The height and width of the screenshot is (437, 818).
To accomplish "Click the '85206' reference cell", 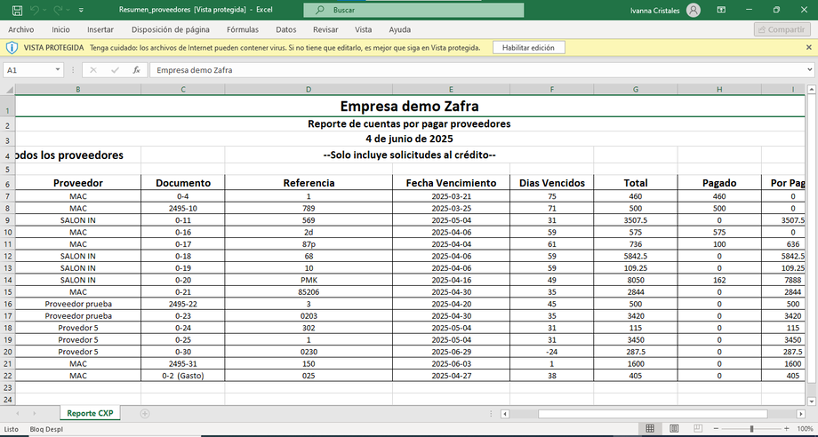I will [x=309, y=292].
